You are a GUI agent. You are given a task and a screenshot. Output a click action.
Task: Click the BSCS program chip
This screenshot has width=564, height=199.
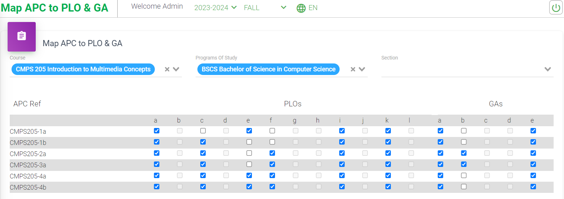pyautogui.click(x=268, y=69)
